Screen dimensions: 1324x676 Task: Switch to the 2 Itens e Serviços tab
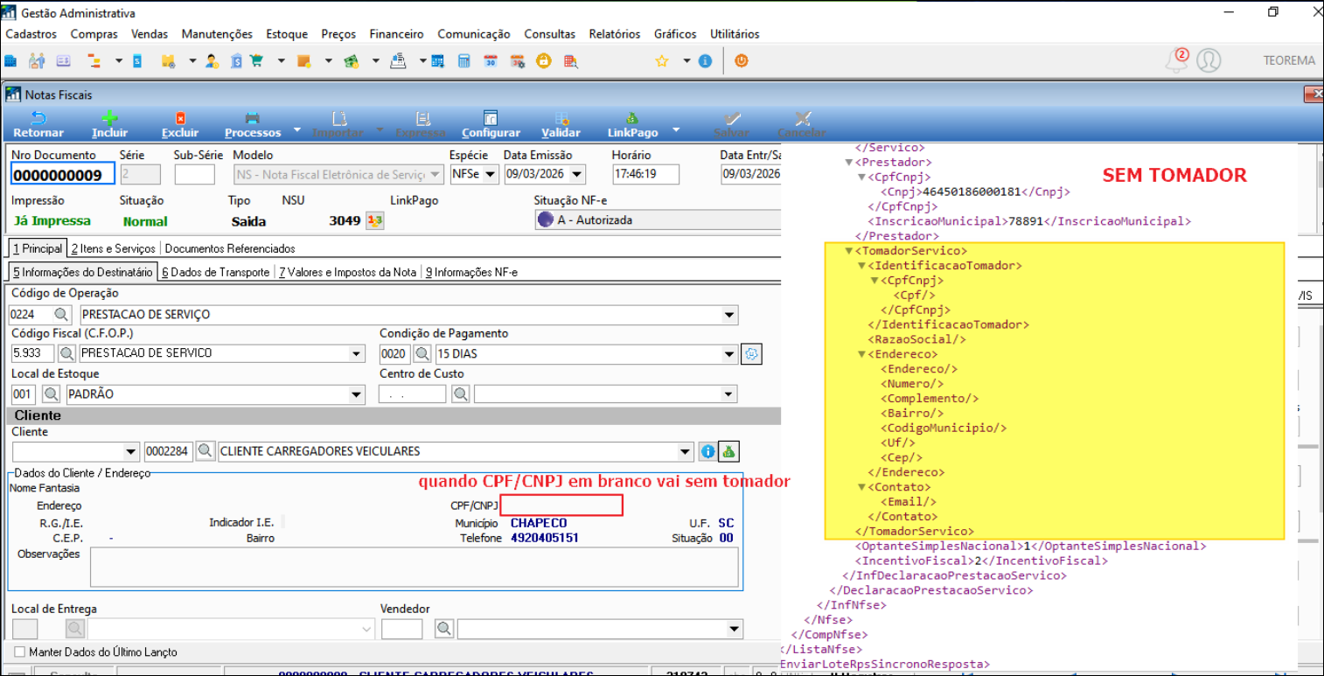(113, 249)
